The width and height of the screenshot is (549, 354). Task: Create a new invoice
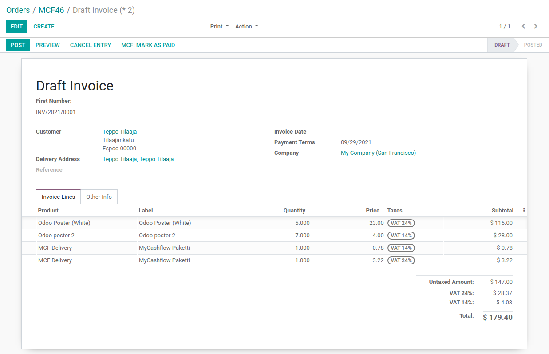click(x=44, y=26)
